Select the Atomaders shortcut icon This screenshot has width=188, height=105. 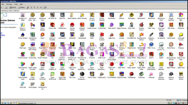(131, 15)
